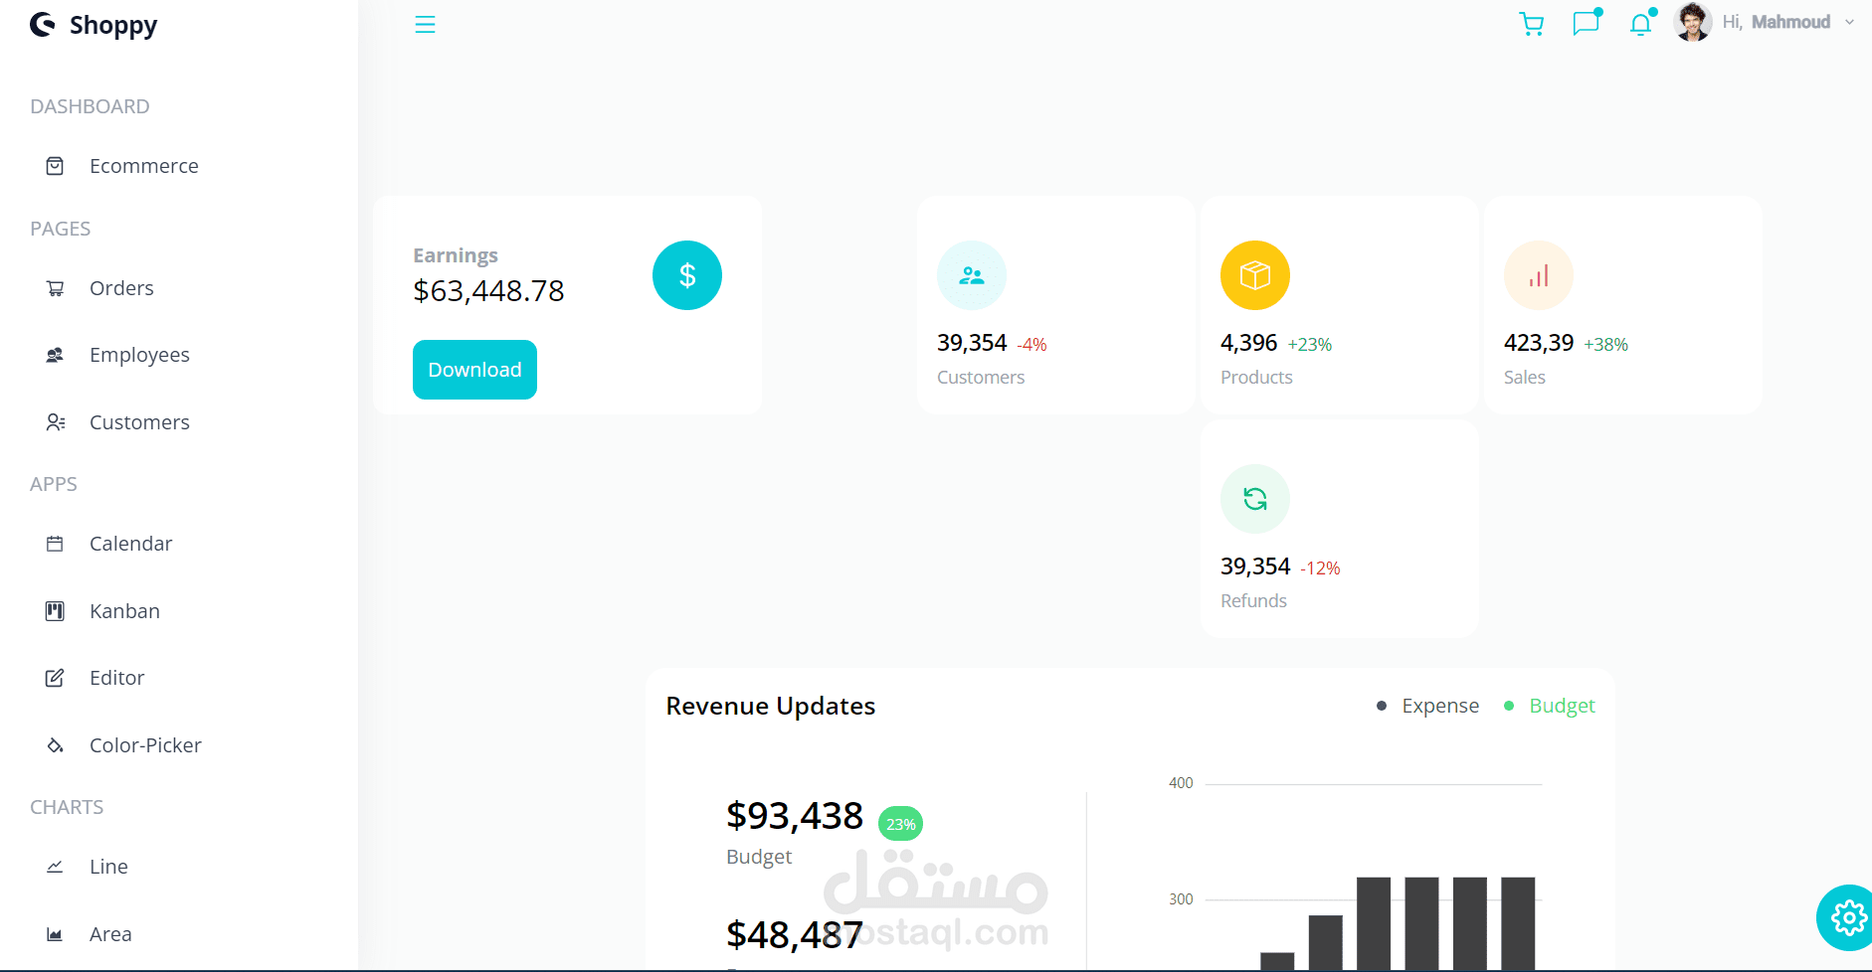Image resolution: width=1872 pixels, height=972 pixels.
Task: Open the Kanban app
Action: click(124, 611)
